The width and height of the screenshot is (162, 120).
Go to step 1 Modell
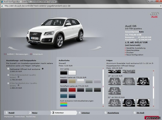[11, 113]
